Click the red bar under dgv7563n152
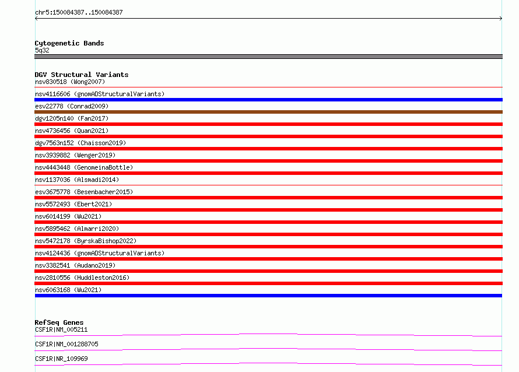 (268, 149)
